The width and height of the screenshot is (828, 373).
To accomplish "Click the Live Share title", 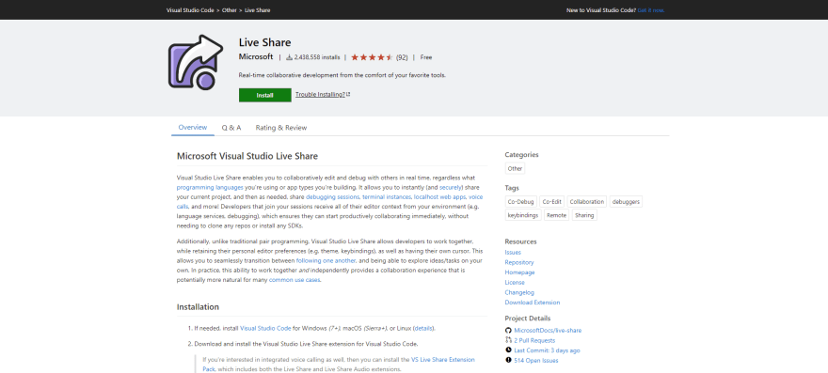I will (264, 42).
